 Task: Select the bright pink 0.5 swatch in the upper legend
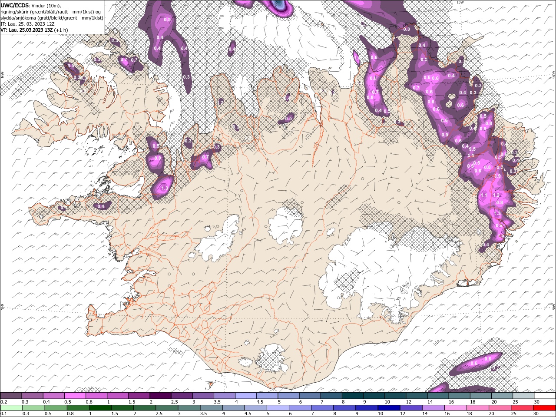click(x=75, y=396)
